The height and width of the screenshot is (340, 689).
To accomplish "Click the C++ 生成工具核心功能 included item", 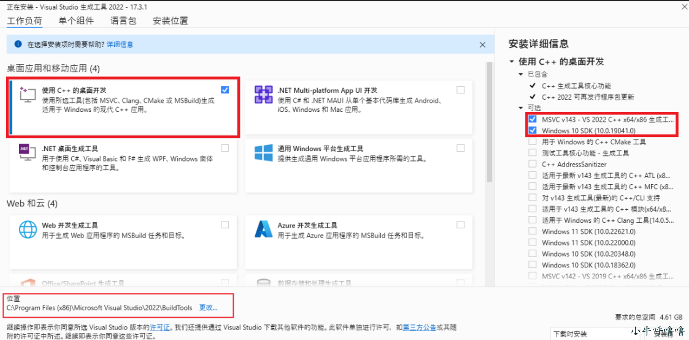I will [x=576, y=86].
